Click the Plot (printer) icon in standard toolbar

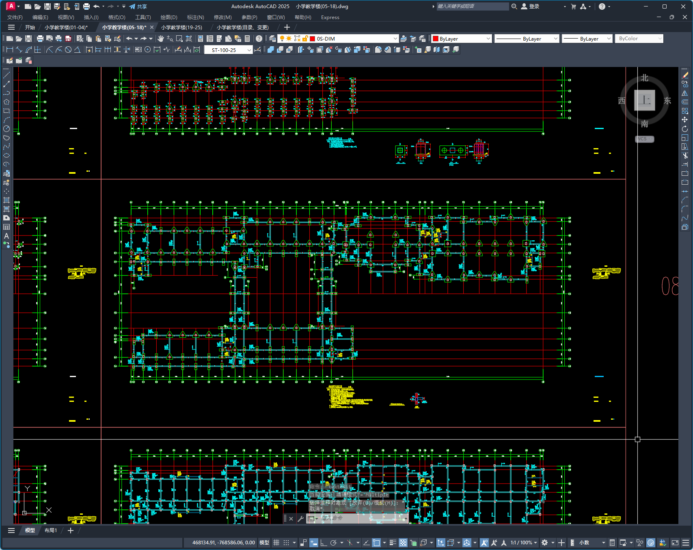pos(40,39)
